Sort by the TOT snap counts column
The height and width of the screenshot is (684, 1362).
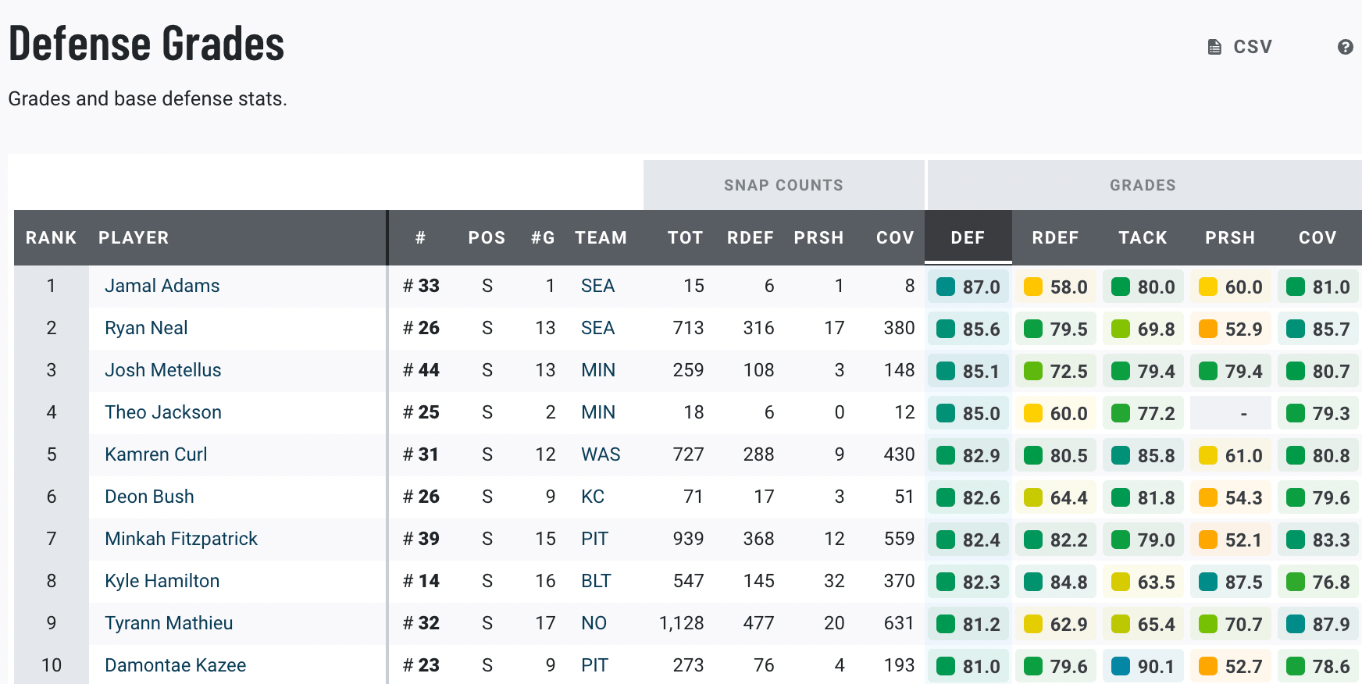pyautogui.click(x=684, y=238)
